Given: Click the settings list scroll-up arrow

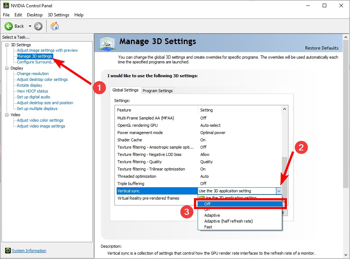Looking at the screenshot, I should 284,109.
